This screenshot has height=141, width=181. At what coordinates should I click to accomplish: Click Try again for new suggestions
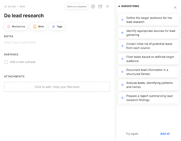click(132, 134)
